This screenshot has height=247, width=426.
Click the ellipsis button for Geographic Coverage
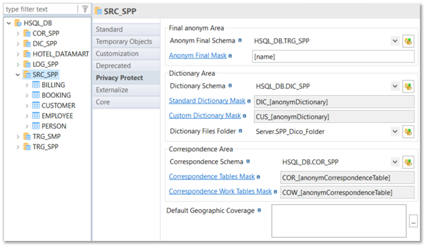(413, 221)
